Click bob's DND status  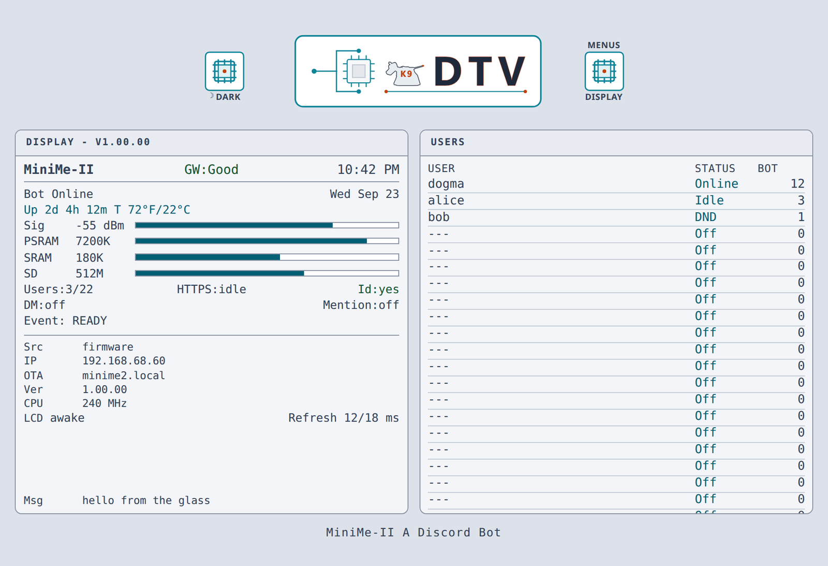coord(705,217)
